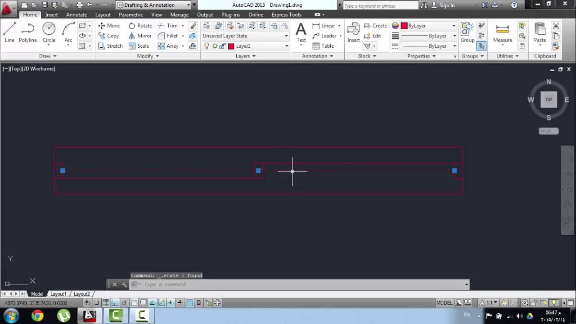Open the Unsaved Layer State dropdown

click(x=245, y=36)
